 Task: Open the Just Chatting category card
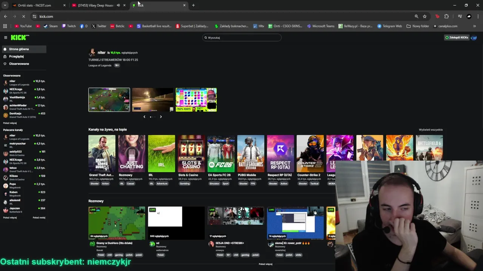(132, 153)
